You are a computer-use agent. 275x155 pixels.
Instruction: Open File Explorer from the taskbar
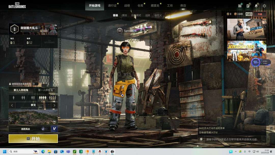click(x=49, y=151)
